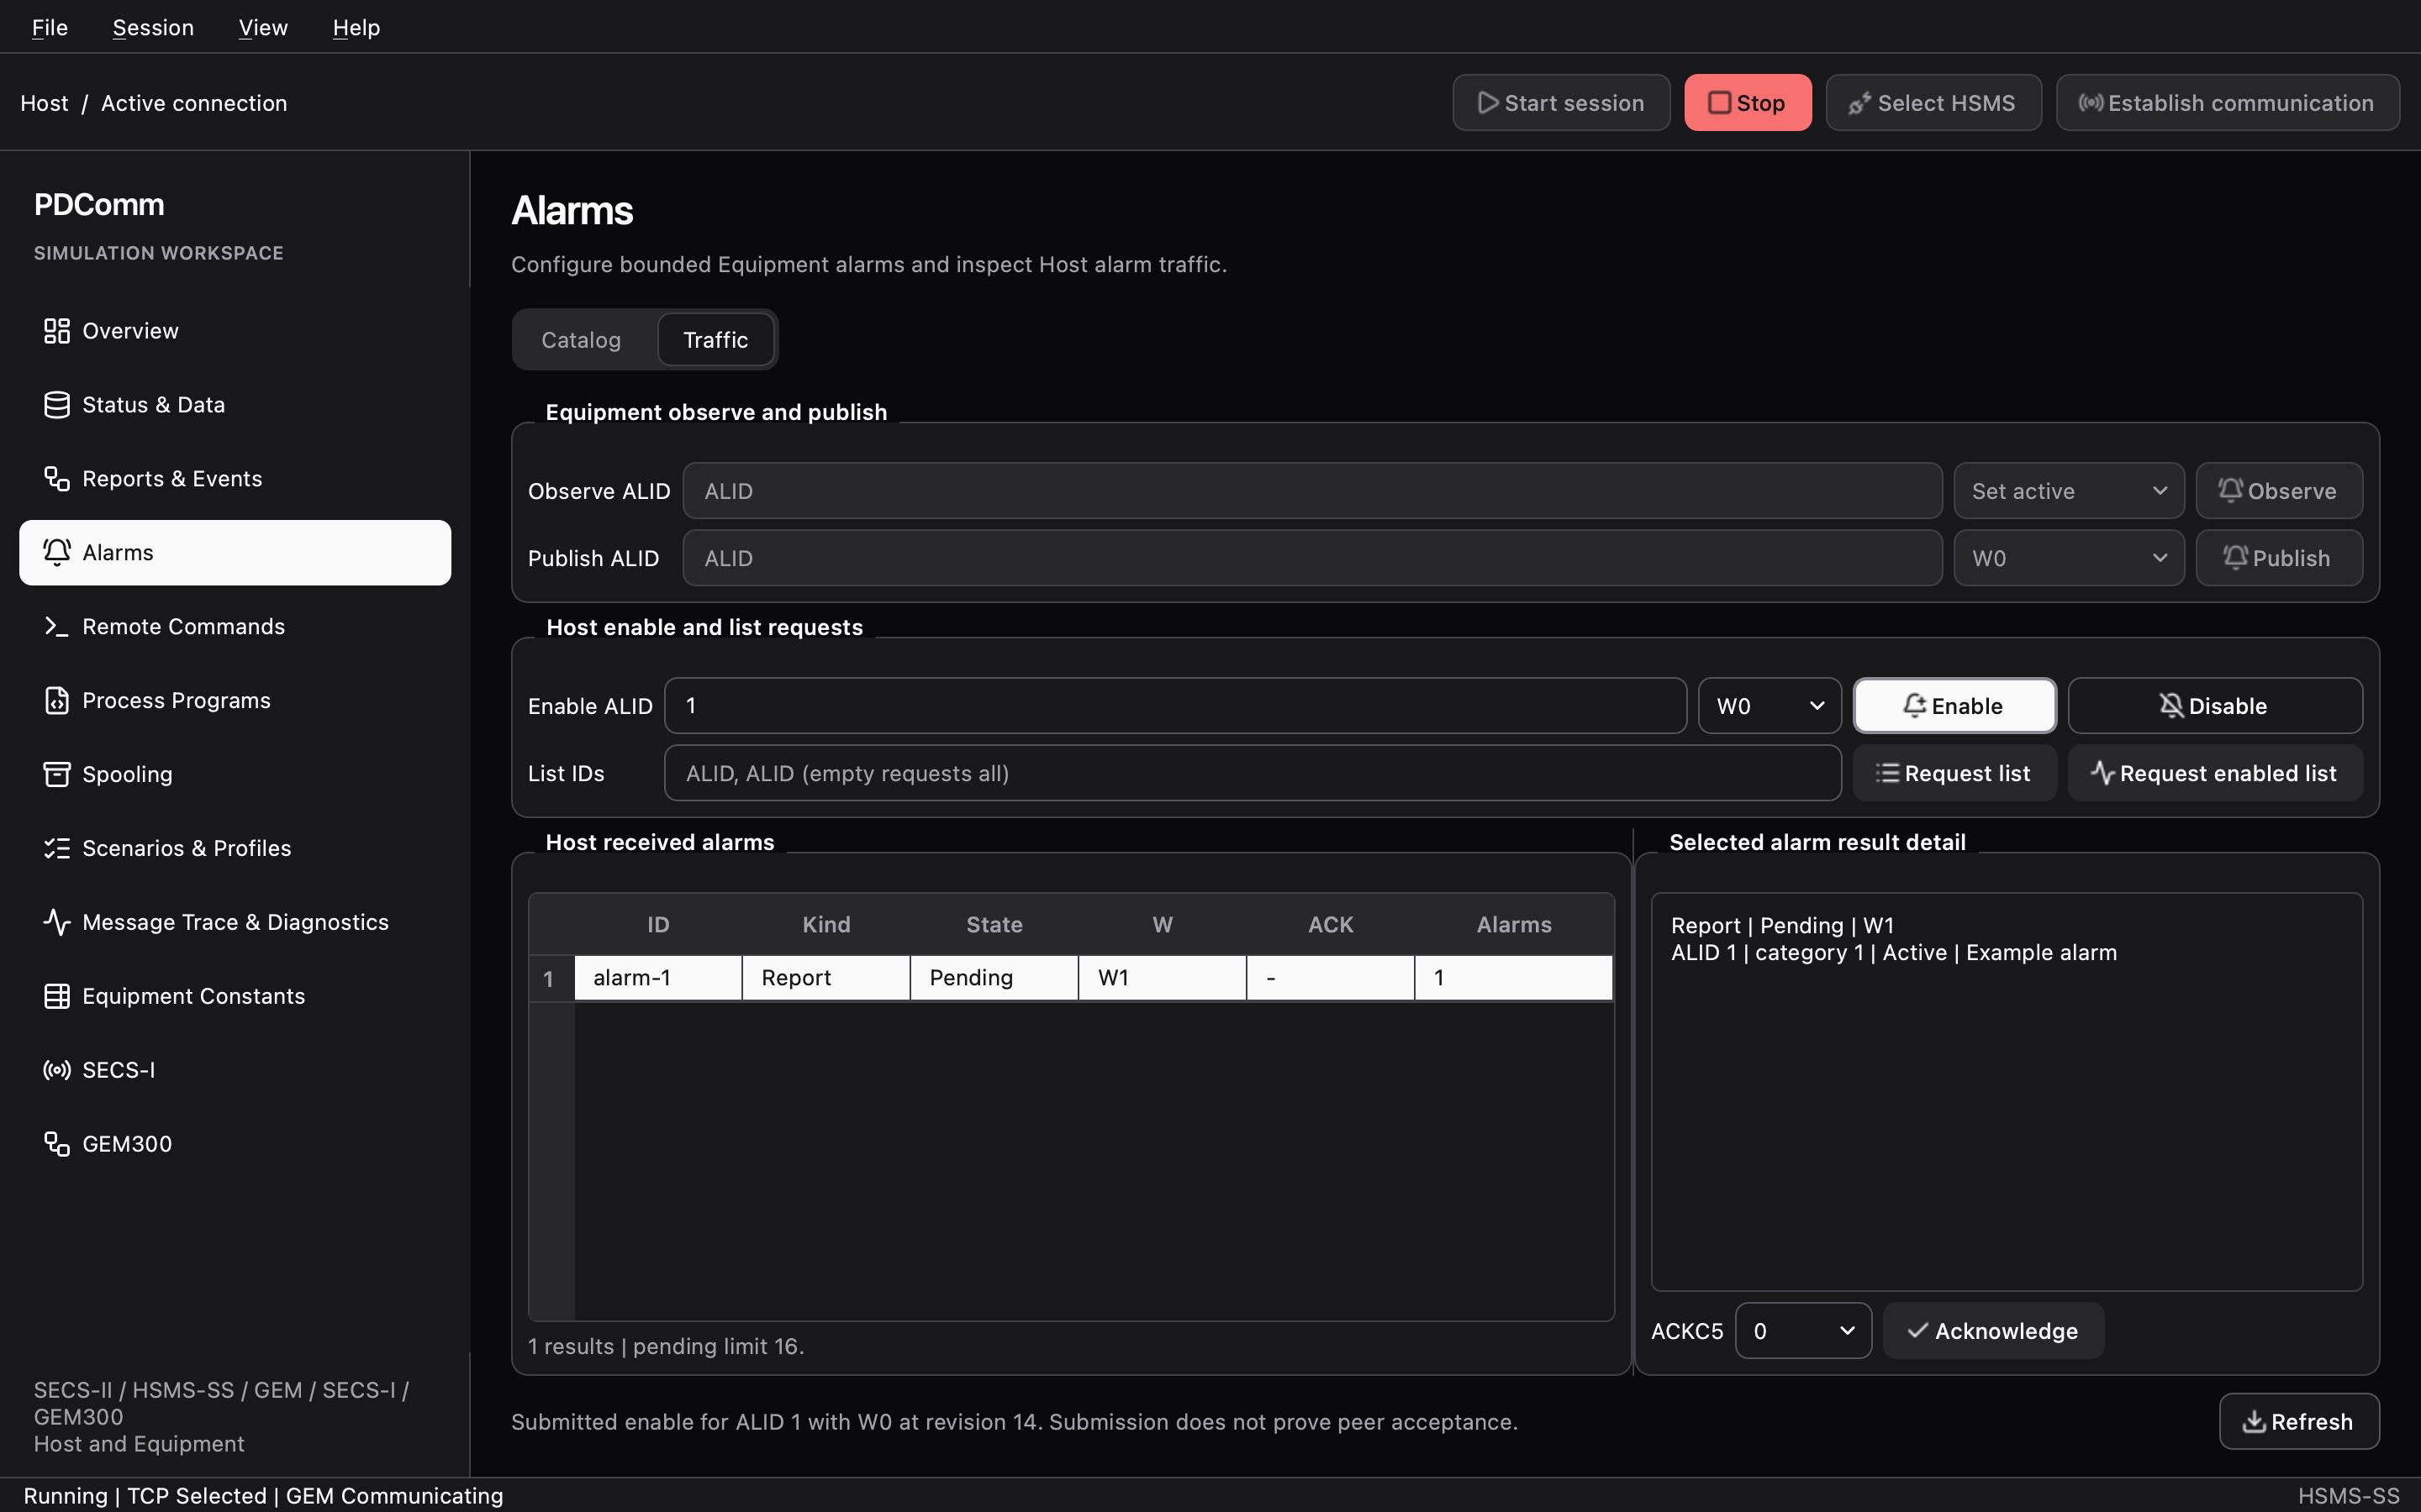This screenshot has width=2421, height=1512.
Task: Click the Publish bell button
Action: [2279, 558]
